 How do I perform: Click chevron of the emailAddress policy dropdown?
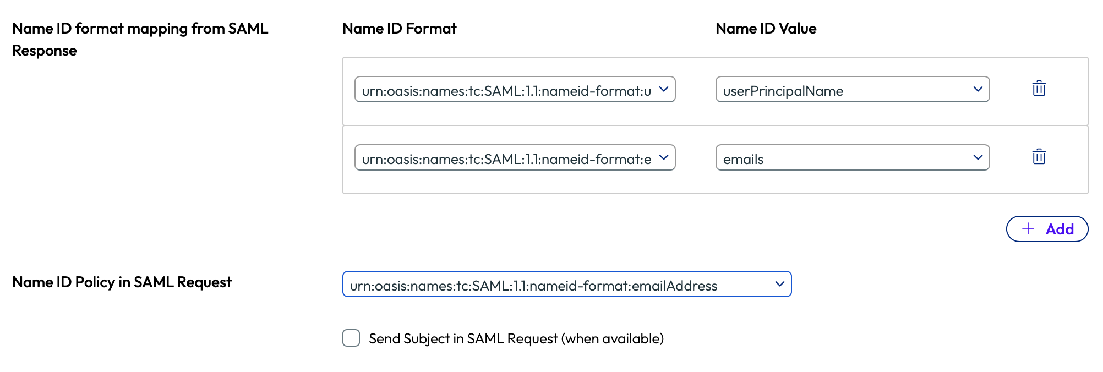(x=779, y=284)
